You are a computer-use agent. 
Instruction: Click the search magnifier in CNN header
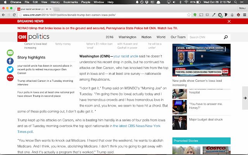[x=226, y=37]
